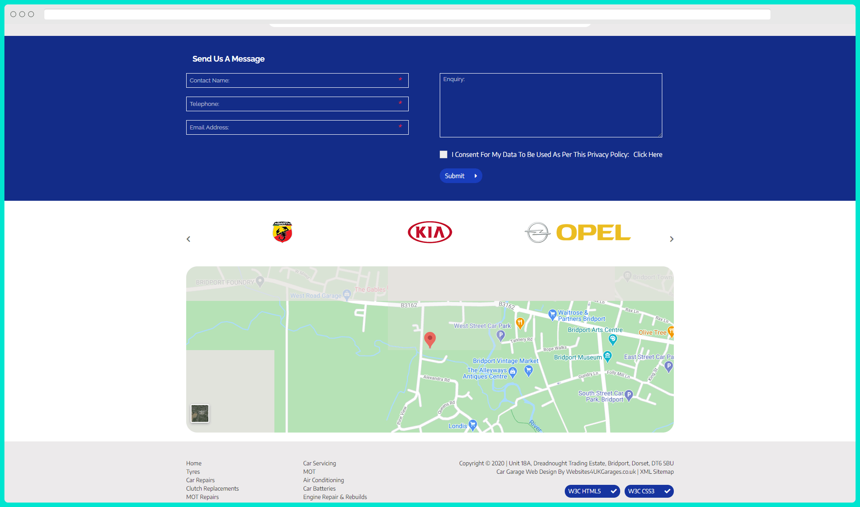Open the privacy policy via Click Here

648,154
